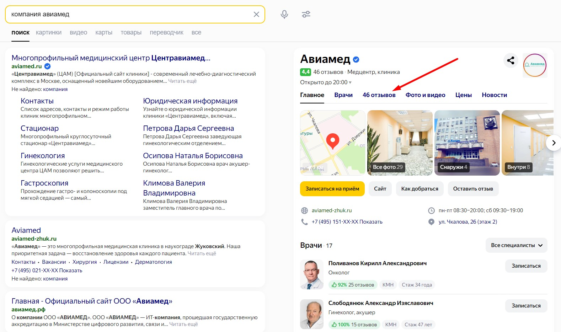This screenshot has height=332, width=561.
Task: Open the Осипова Наталья Борисовна sitelink
Action: [193, 156]
